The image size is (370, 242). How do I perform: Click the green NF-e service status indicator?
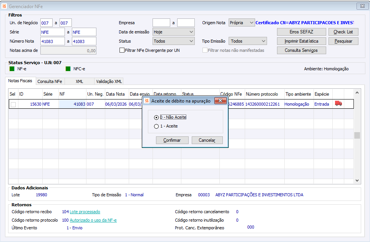[12, 69]
